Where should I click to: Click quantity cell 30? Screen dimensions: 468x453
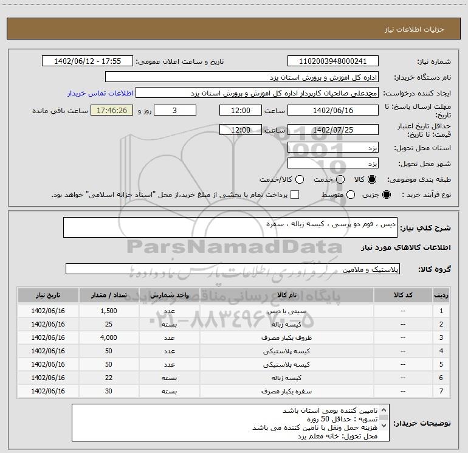pyautogui.click(x=109, y=391)
